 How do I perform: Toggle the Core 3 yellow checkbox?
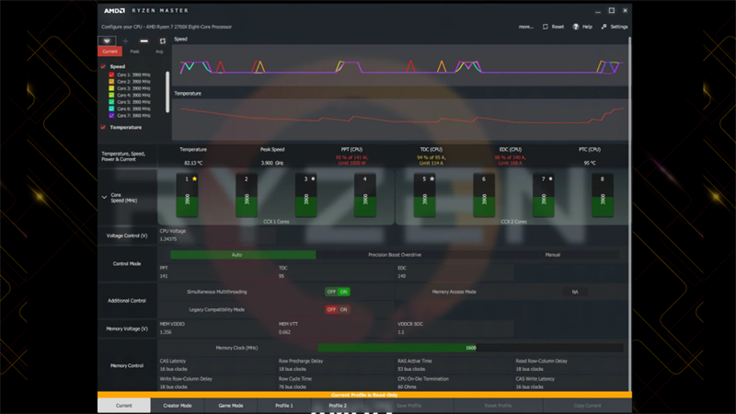(111, 88)
